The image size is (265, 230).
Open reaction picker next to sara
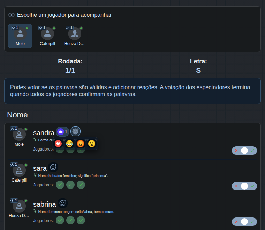click(53, 167)
